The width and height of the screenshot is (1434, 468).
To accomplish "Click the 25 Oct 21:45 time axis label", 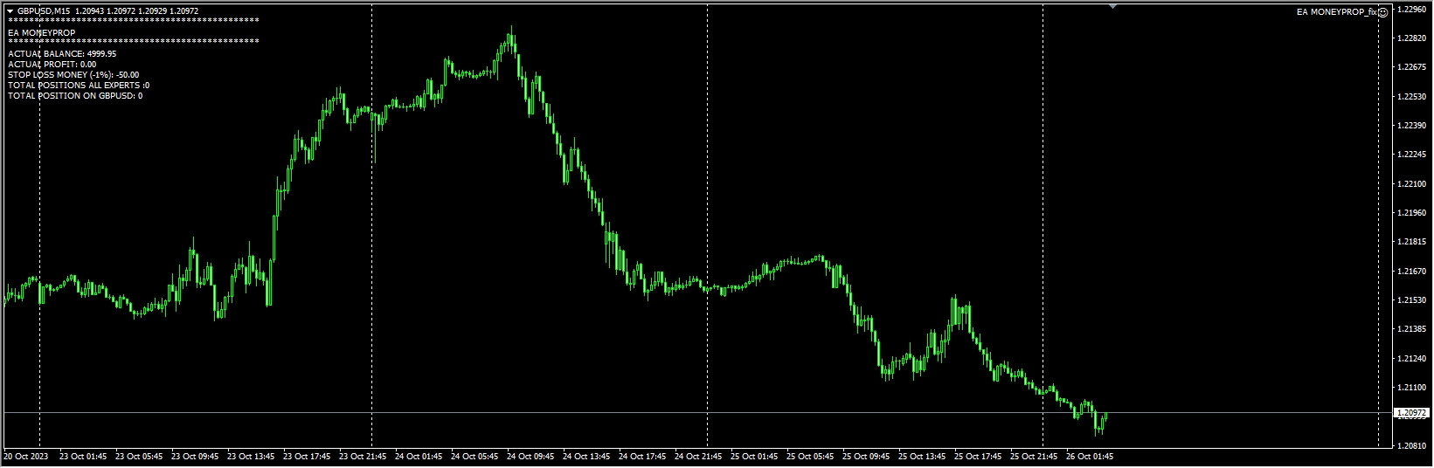I will (x=1034, y=456).
